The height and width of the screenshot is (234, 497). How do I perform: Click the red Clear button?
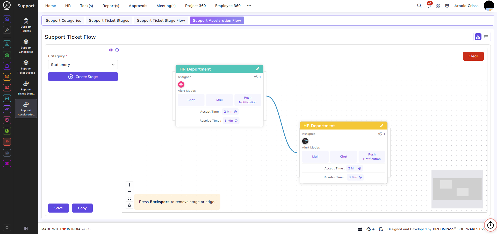point(473,56)
